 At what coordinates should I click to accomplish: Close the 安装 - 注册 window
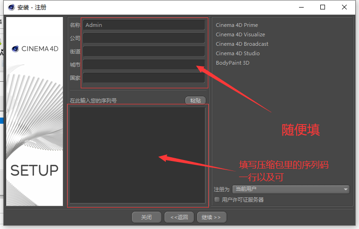click(344, 8)
